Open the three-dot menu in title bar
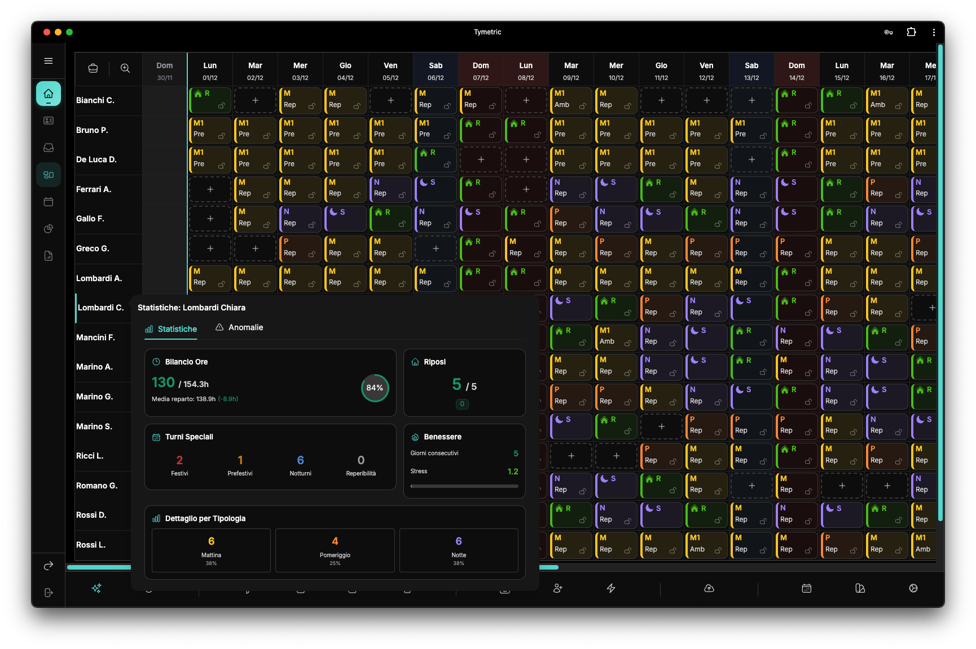Image resolution: width=976 pixels, height=649 pixels. click(x=934, y=33)
